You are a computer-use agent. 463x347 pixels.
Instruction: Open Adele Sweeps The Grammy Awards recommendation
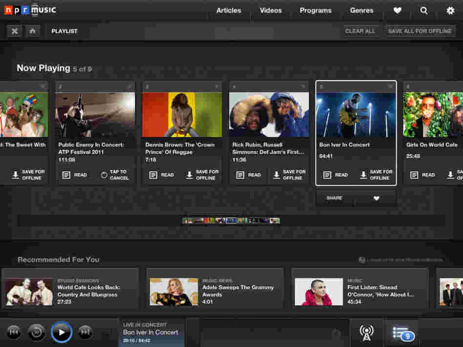pos(215,288)
